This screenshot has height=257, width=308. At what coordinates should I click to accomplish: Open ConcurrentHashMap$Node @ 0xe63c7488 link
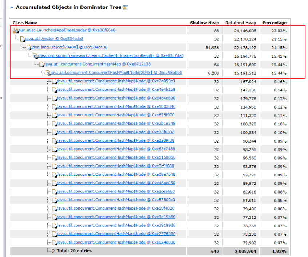(116, 149)
